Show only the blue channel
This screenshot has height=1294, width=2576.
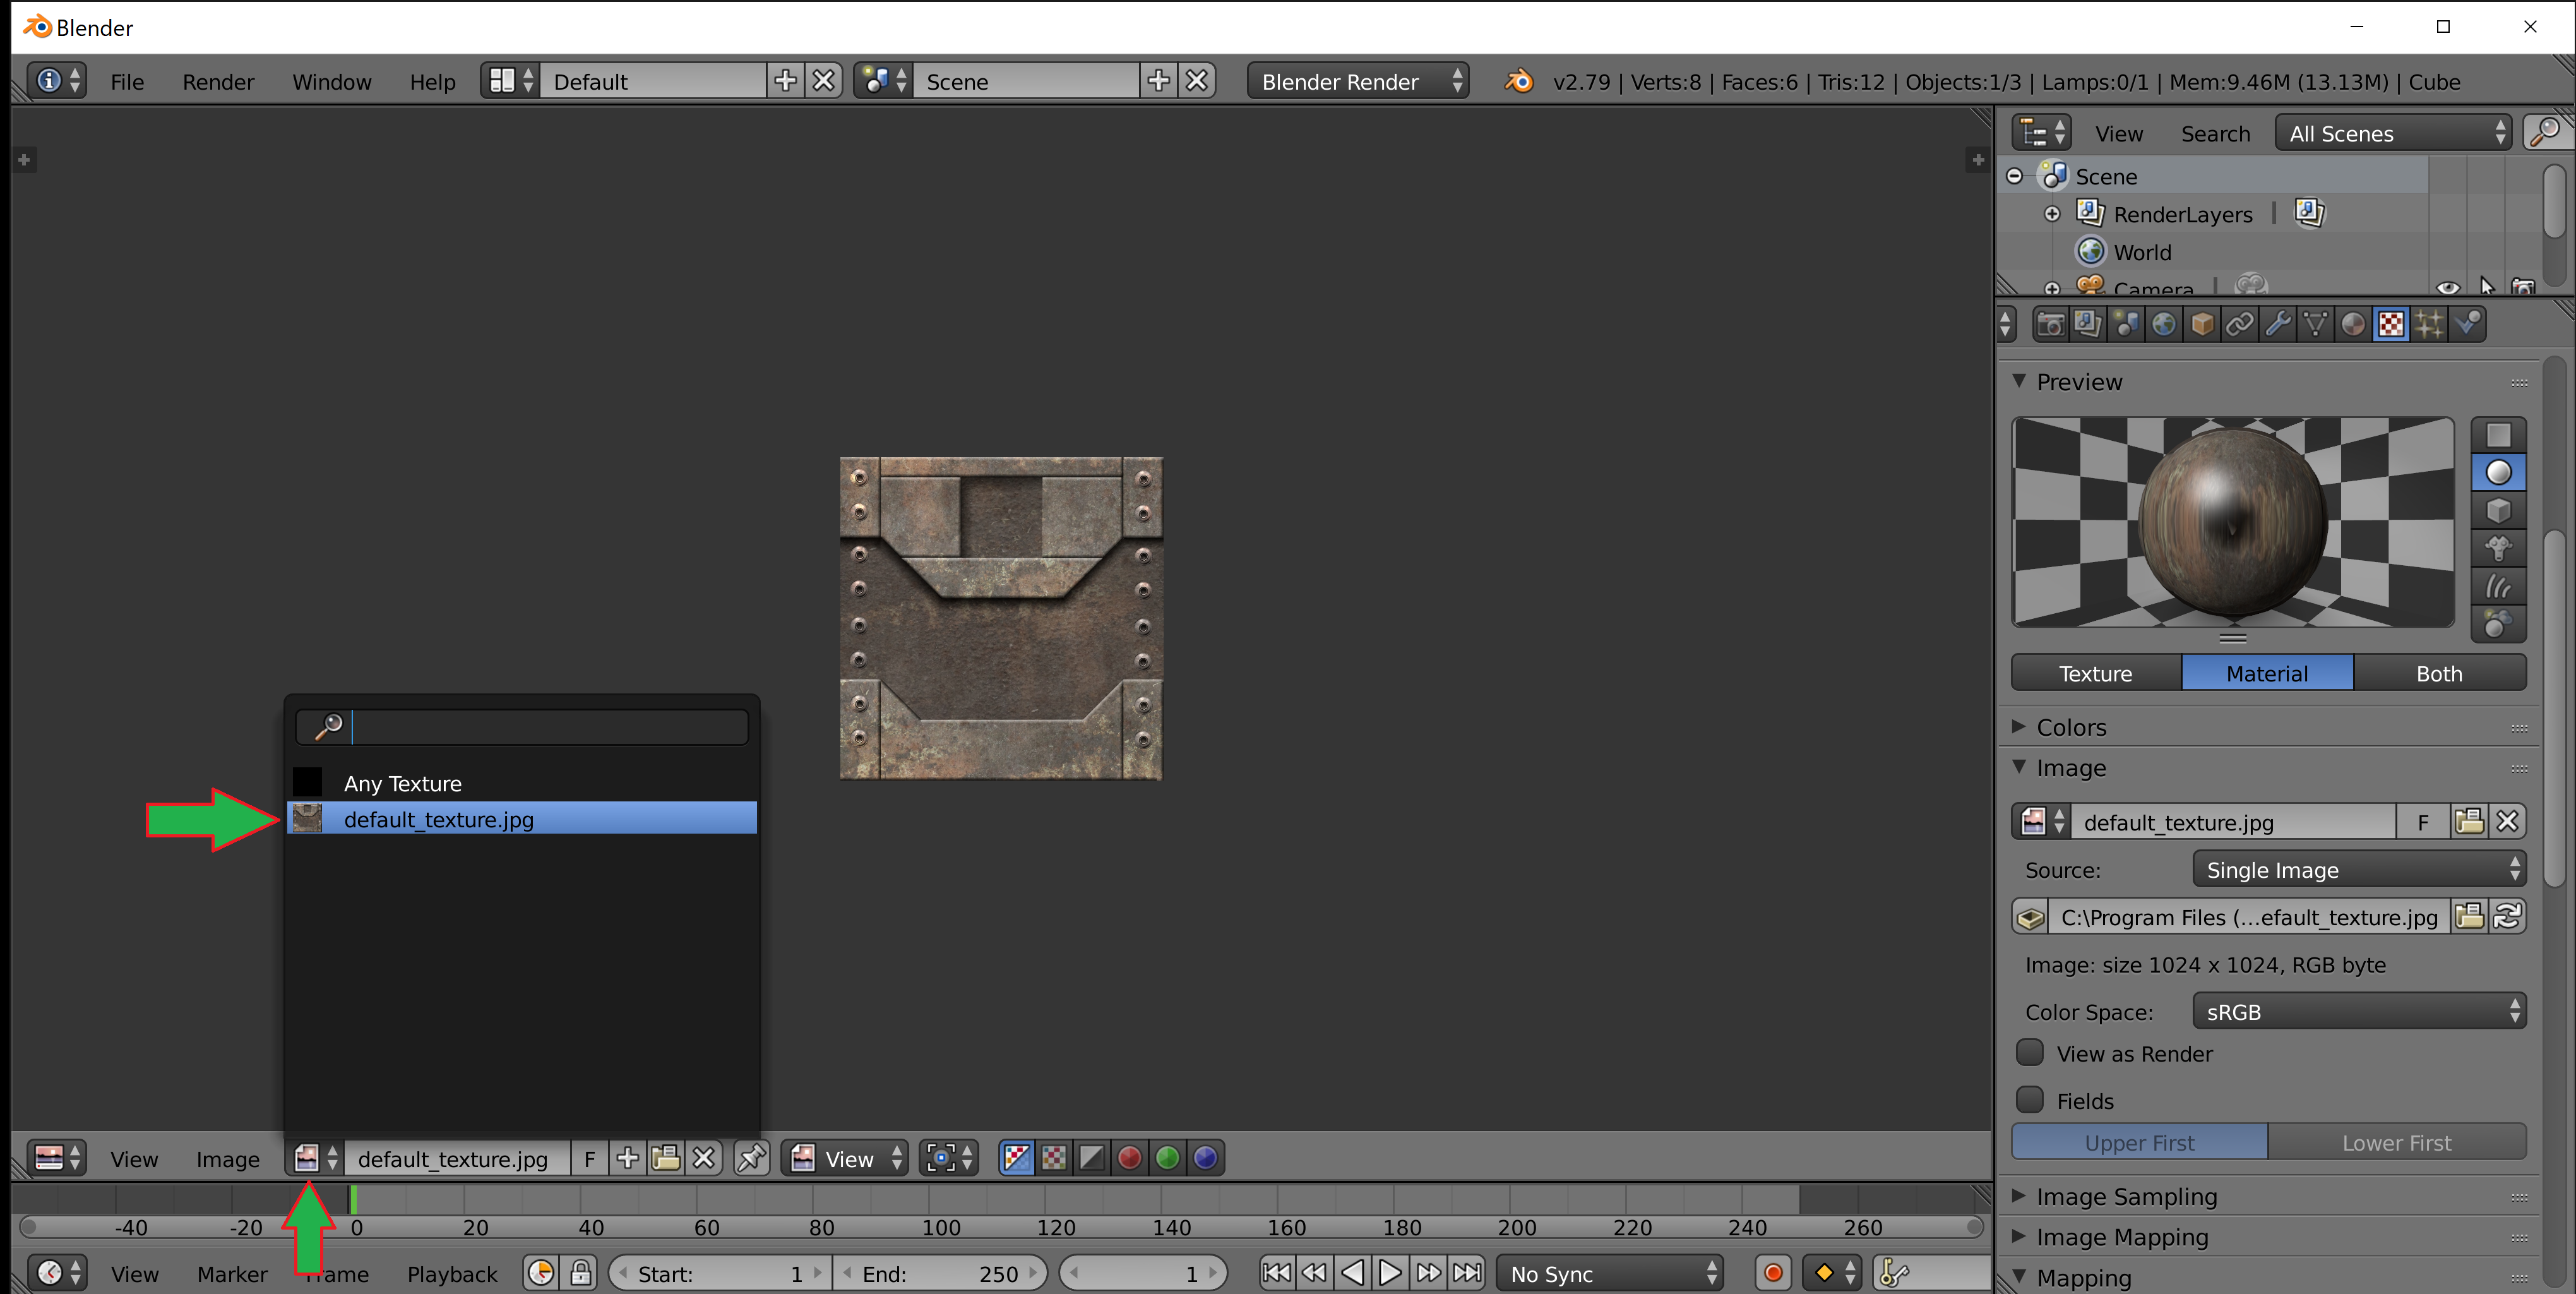click(x=1206, y=1158)
